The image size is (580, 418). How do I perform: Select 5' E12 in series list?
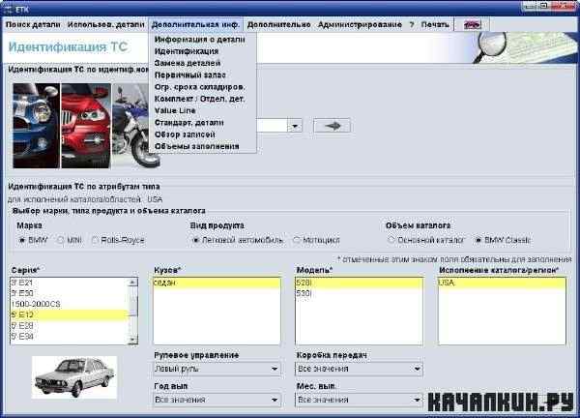click(x=70, y=314)
